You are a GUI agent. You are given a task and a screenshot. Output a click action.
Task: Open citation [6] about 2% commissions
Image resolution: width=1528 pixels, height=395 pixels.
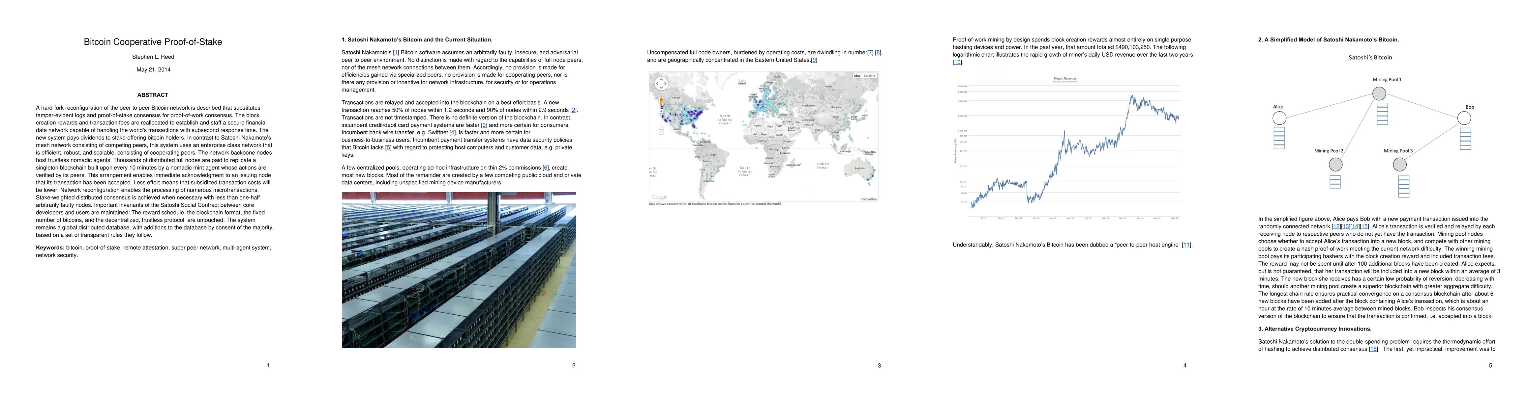click(x=546, y=168)
